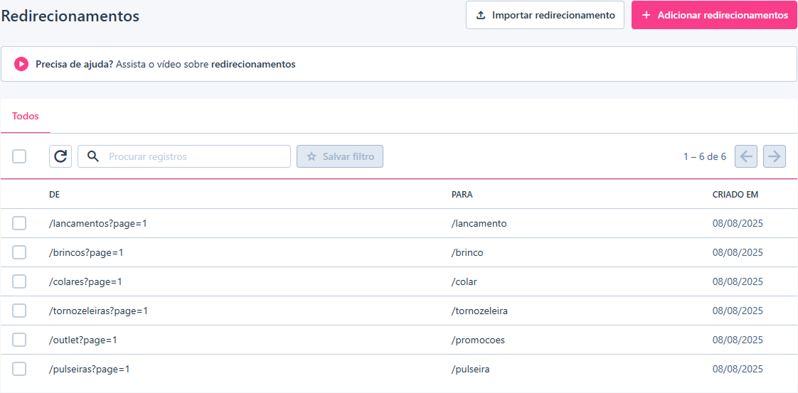Click the /promocoes destination cell
The height and width of the screenshot is (393, 798).
click(x=478, y=340)
